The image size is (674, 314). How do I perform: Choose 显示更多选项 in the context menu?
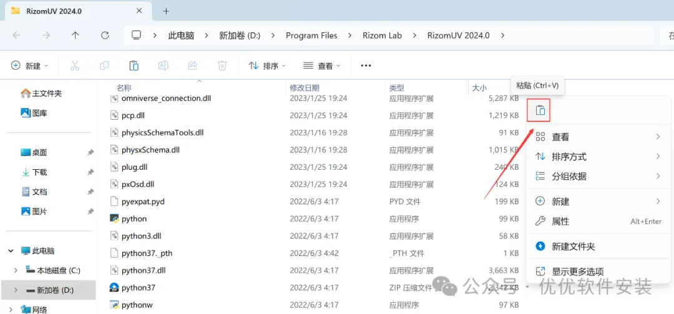(598, 272)
